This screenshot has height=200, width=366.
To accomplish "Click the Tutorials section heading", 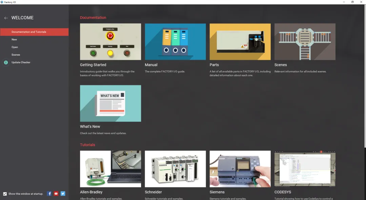I will tap(87, 145).
